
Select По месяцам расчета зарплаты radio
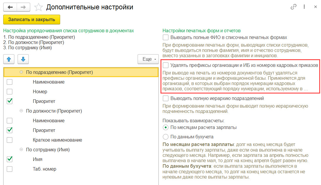(165, 128)
